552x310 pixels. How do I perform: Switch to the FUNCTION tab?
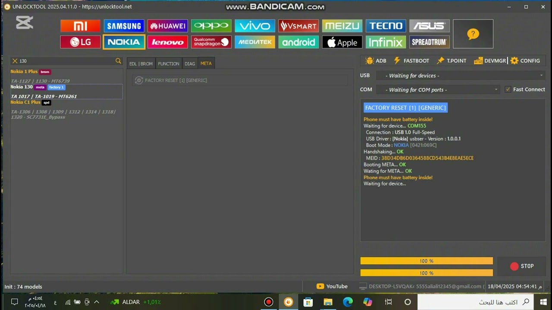(169, 64)
